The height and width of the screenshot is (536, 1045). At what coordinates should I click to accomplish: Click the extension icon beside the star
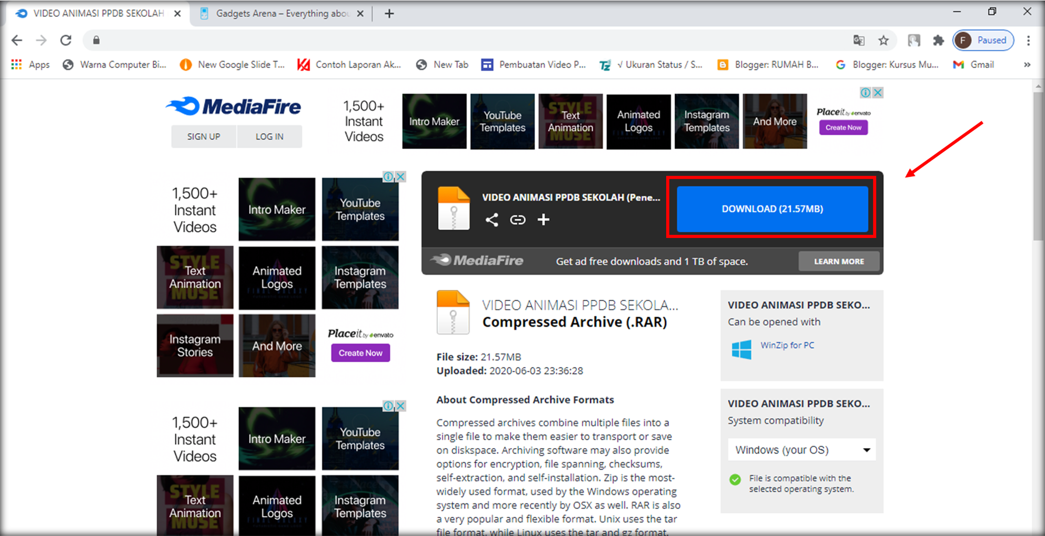914,40
